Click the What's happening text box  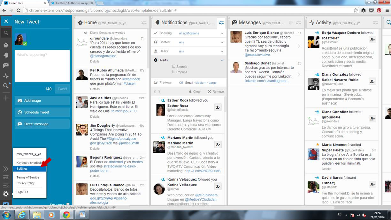click(42, 66)
